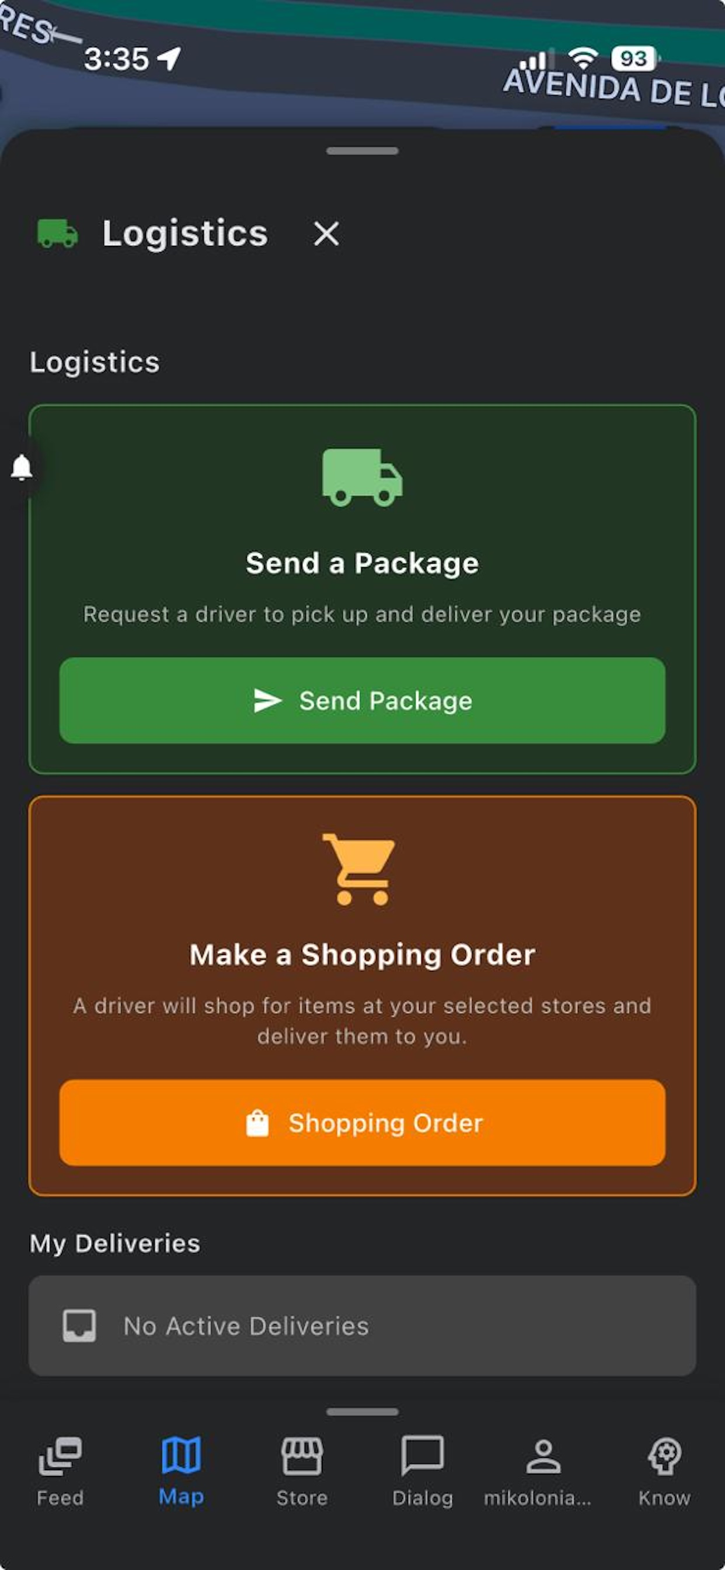Open notifications via the bell icon

point(22,467)
